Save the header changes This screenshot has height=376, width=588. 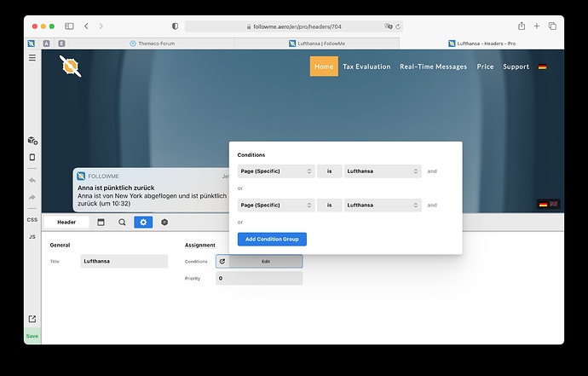tap(32, 336)
